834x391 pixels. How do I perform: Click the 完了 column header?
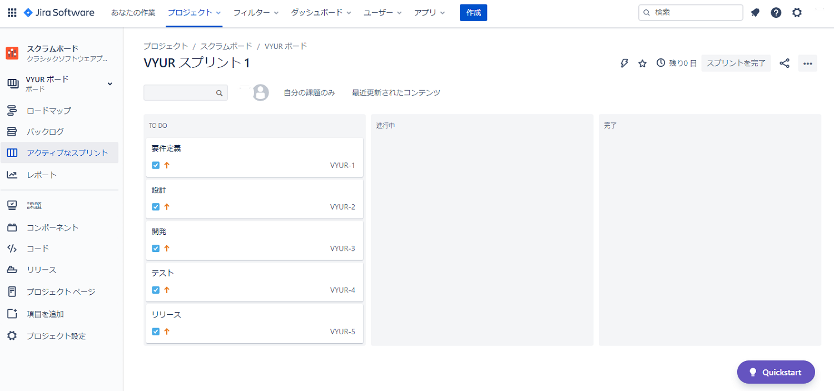610,126
